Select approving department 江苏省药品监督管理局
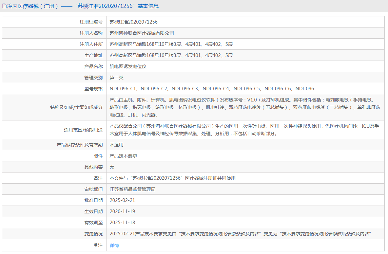Image resolution: width=388 pixels, height=254 pixels. pyautogui.click(x=132, y=189)
